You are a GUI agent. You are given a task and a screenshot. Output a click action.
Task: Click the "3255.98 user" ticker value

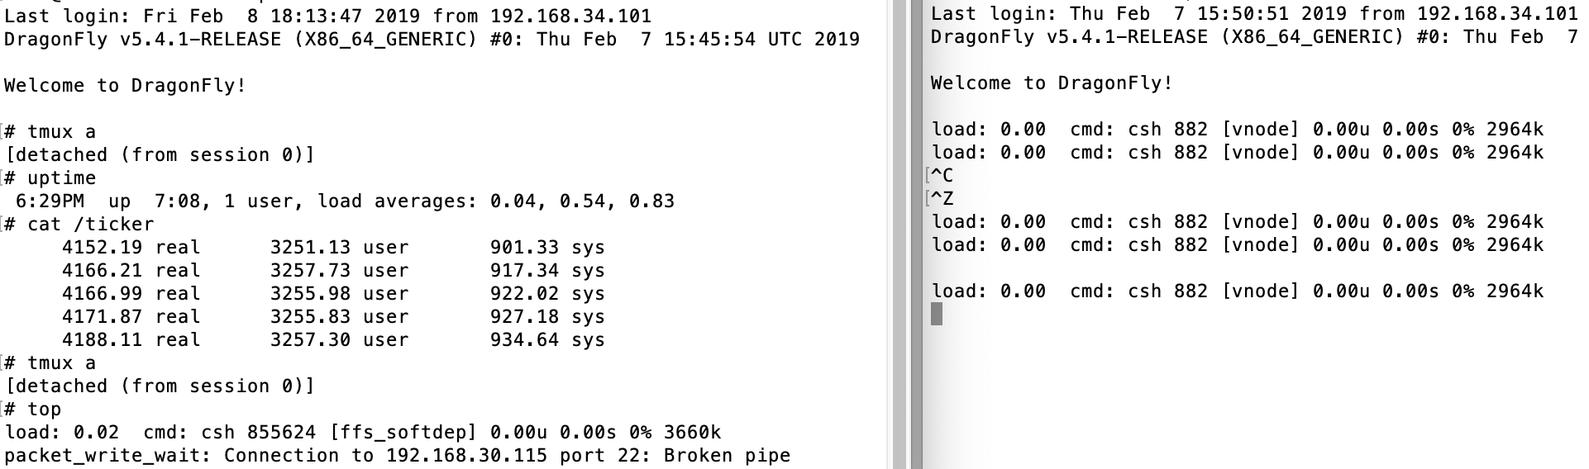pos(339,294)
